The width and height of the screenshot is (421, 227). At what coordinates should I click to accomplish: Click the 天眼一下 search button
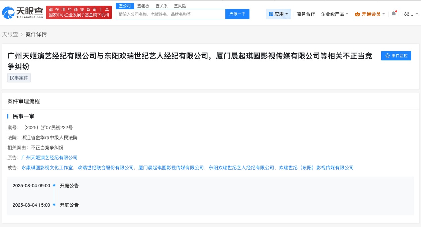point(237,14)
